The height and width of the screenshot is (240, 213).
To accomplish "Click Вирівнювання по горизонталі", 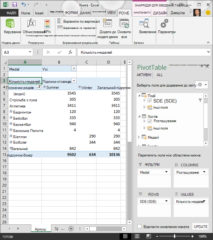I will pos(77,28).
